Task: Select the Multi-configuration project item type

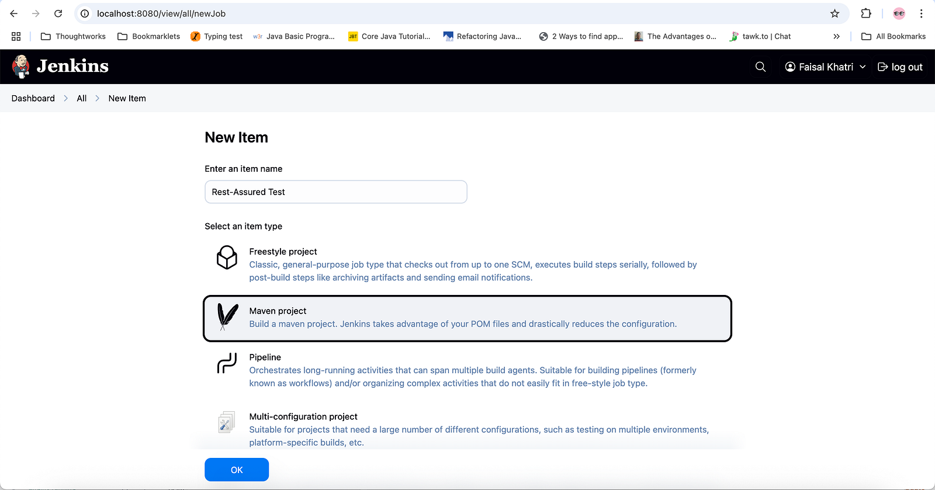Action: 467,429
